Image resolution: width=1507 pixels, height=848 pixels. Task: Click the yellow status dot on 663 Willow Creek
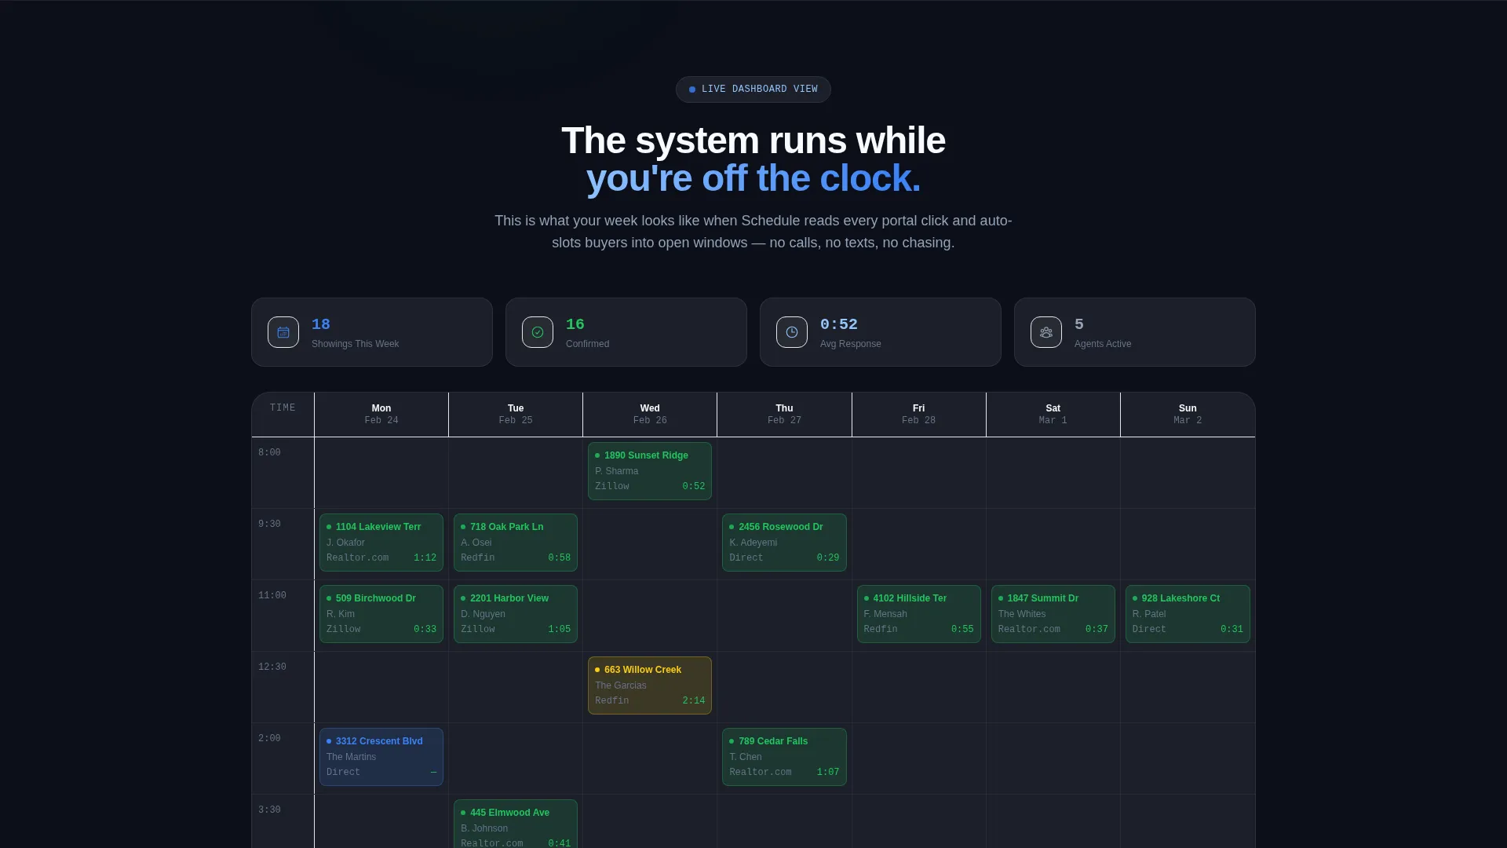click(x=597, y=670)
